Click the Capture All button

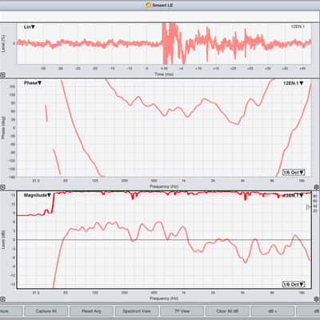46,311
